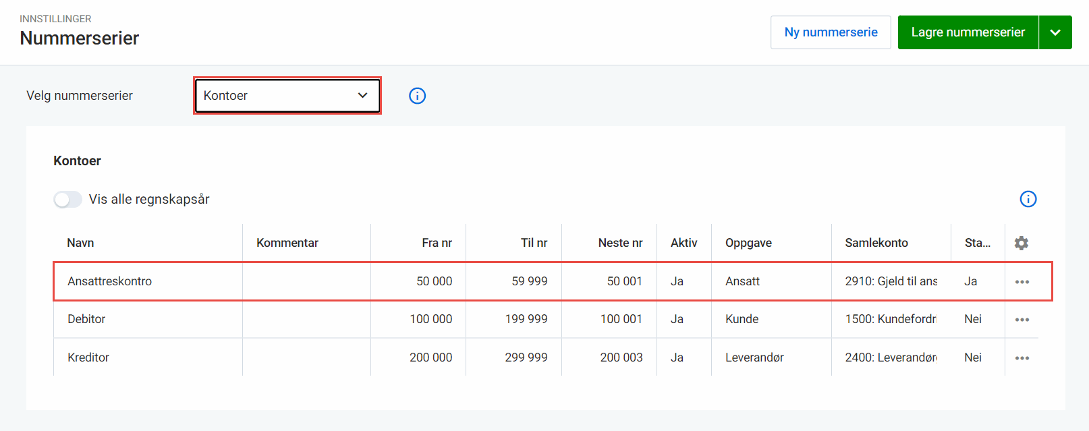Open more options for Debitor row

(x=1022, y=320)
